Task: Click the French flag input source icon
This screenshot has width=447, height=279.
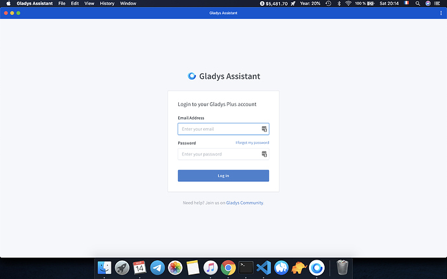Action: (407, 3)
